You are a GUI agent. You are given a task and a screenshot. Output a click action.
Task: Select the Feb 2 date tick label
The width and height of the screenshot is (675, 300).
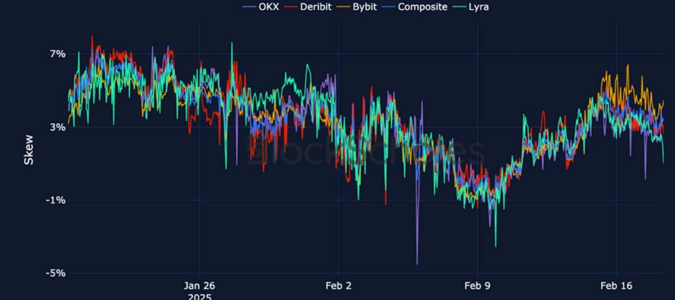338,286
